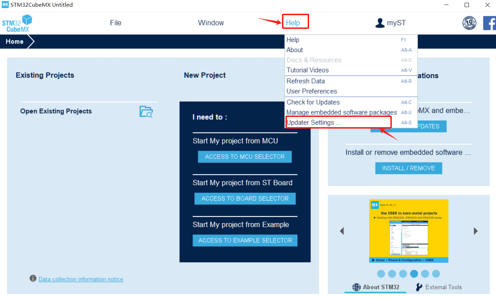The image size is (496, 298).
Task: Select second carousel dot indicator
Action: coord(392,274)
